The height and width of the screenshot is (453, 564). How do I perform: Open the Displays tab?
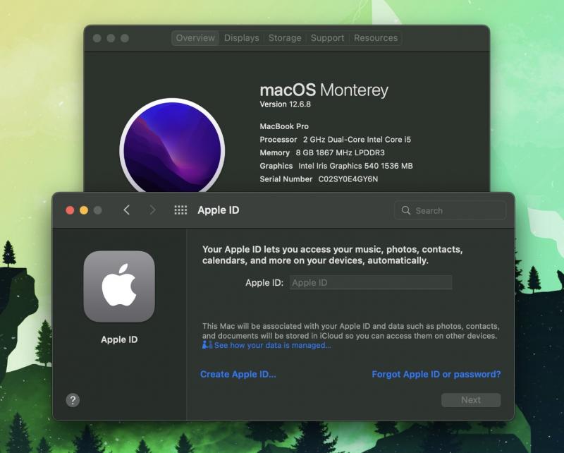pos(241,38)
